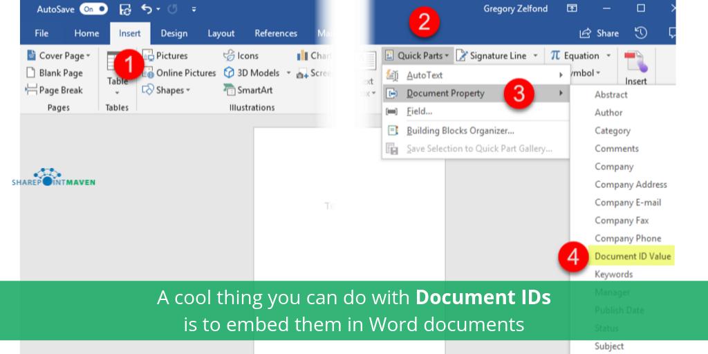708x354 pixels.
Task: Switch to the Home tab
Action: coord(86,33)
